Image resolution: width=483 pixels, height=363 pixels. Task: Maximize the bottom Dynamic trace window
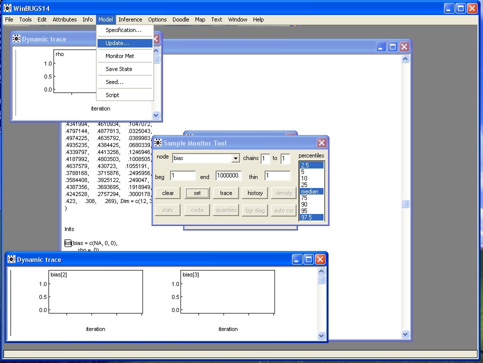pyautogui.click(x=308, y=259)
